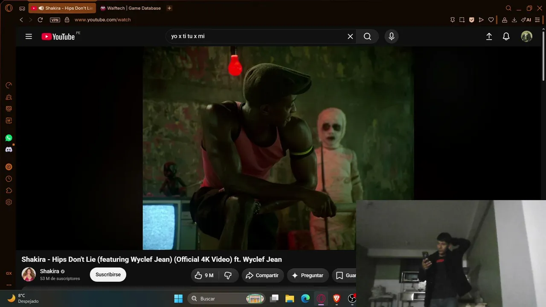The width and height of the screenshot is (546, 307).
Task: Open the sidebar three-dots menu
Action: 9,285
